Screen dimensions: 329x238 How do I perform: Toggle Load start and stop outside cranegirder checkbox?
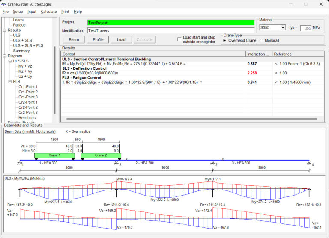pyautogui.click(x=179, y=39)
